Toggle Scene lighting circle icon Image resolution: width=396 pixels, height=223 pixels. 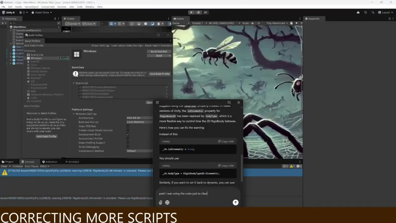pyautogui.click(x=146, y=24)
